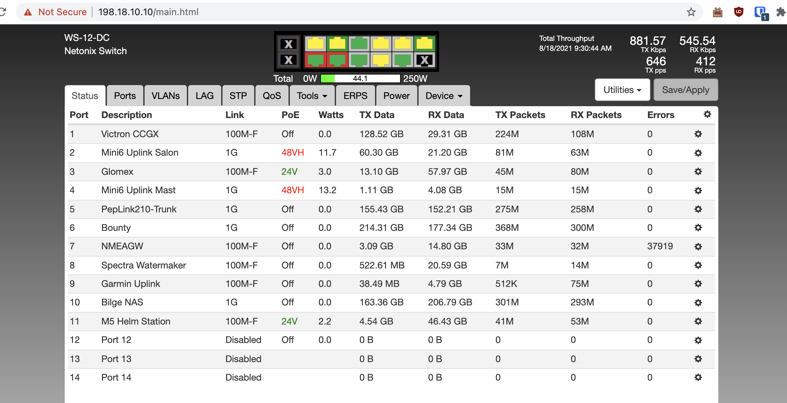Viewport: 787px width, 403px height.
Task: Expand the Tools dropdown tab
Action: coord(312,96)
